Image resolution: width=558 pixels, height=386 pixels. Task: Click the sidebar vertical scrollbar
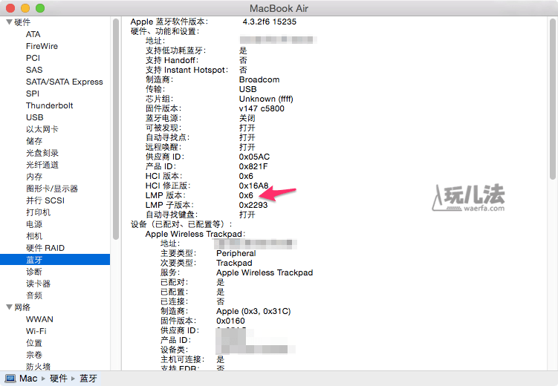point(116,129)
